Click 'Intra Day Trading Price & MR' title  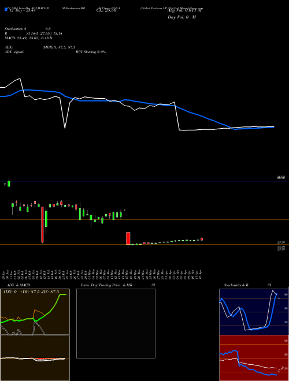(x=106, y=285)
